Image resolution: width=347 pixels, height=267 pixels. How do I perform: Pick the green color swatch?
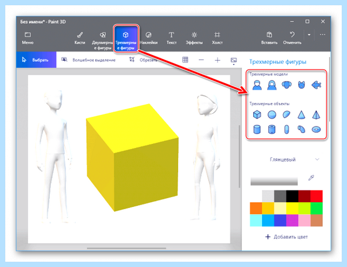[316, 209]
